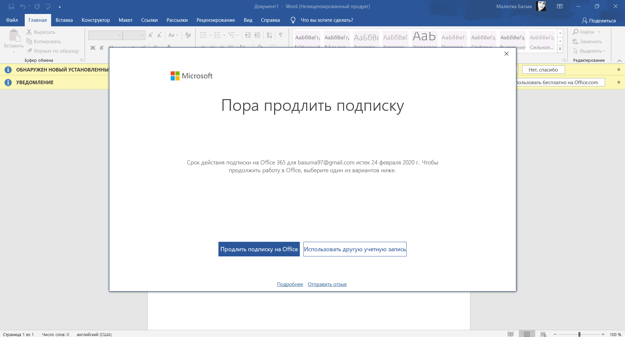This screenshot has height=337, width=625.
Task: Switch to the Layout (Макет) tab
Action: 126,20
